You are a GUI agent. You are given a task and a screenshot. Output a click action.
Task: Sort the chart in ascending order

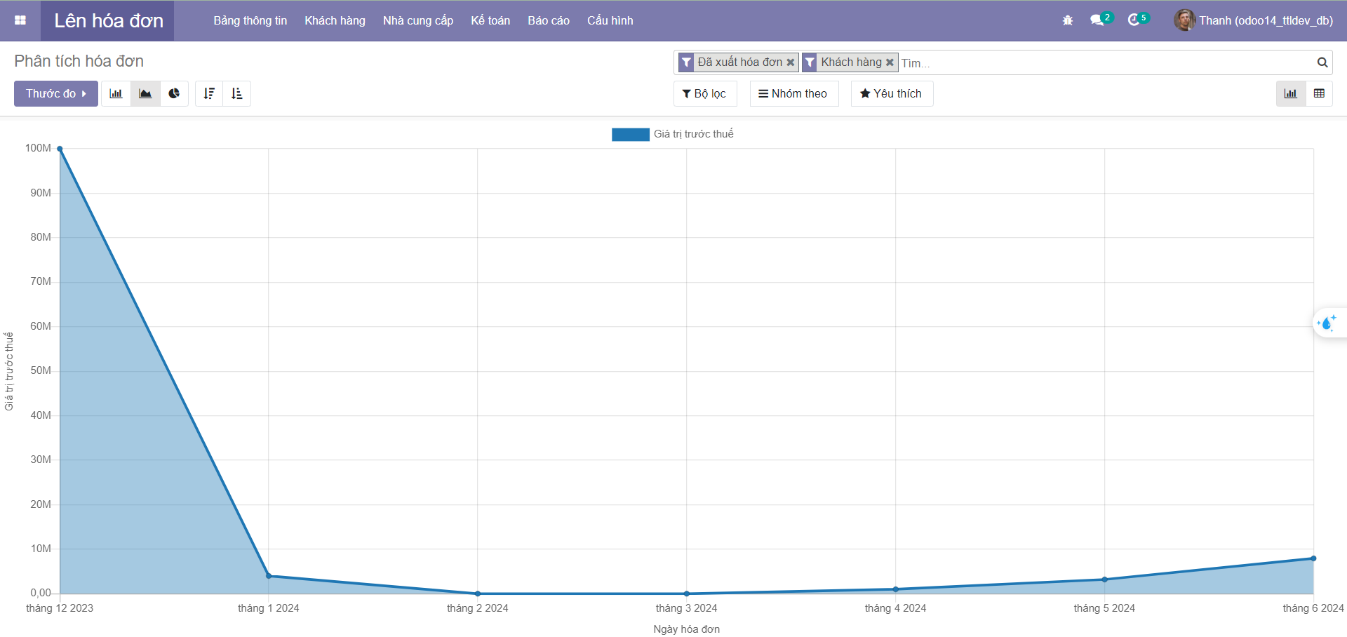click(x=237, y=93)
